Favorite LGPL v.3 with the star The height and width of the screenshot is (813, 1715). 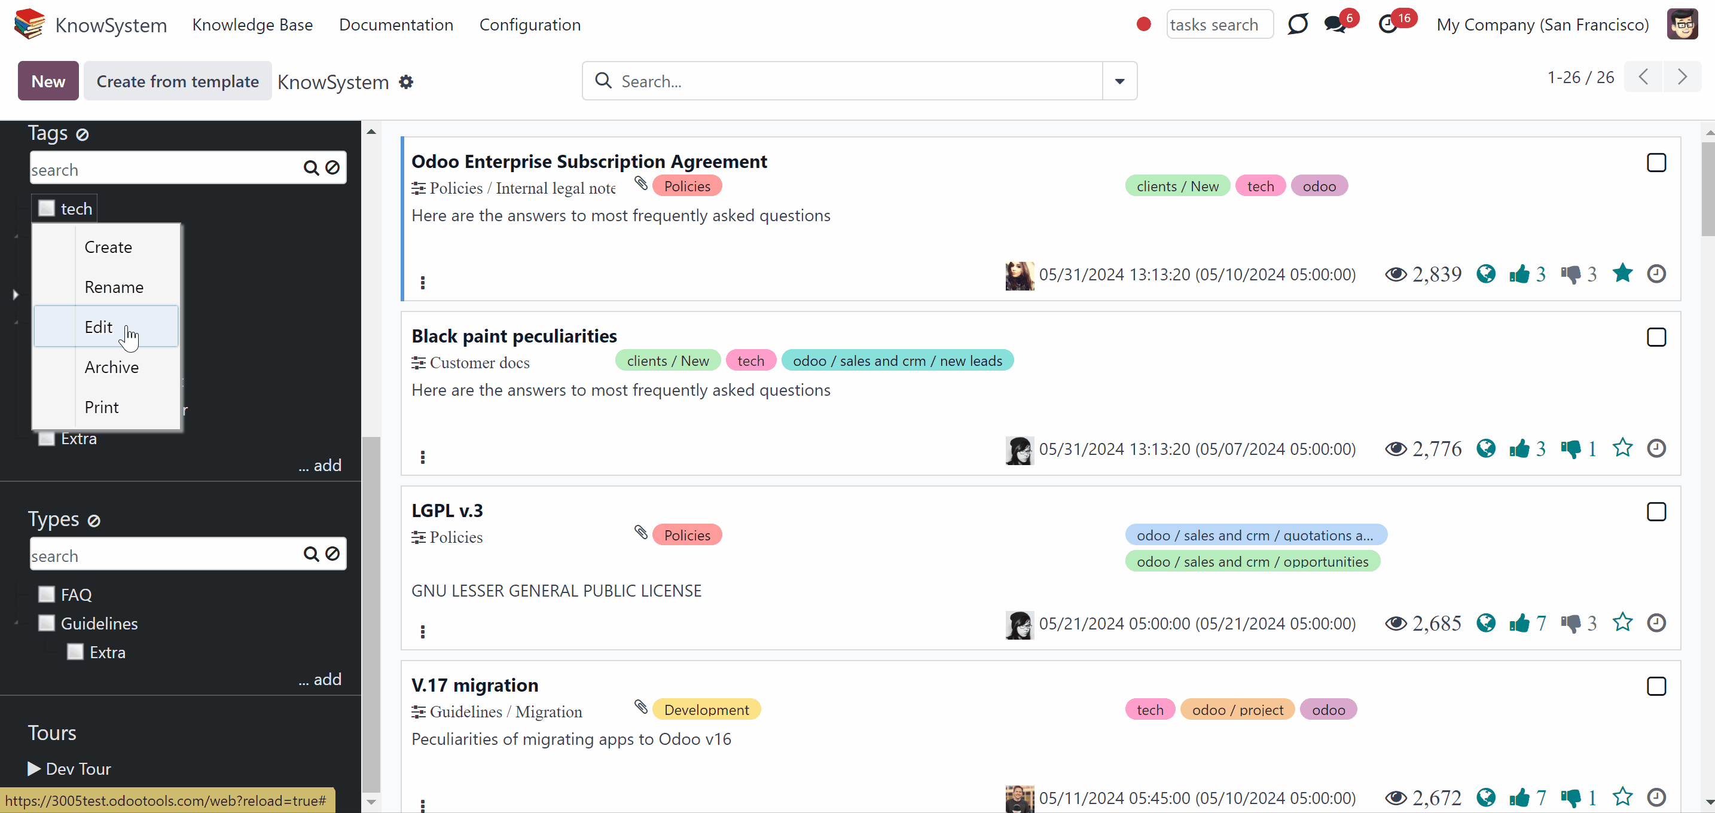(x=1622, y=623)
